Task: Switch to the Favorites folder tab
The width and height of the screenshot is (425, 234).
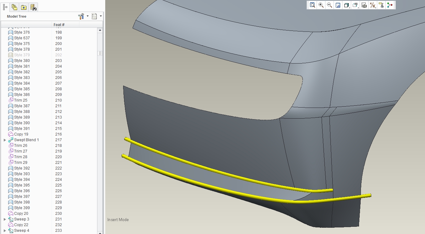Action: pos(24,7)
